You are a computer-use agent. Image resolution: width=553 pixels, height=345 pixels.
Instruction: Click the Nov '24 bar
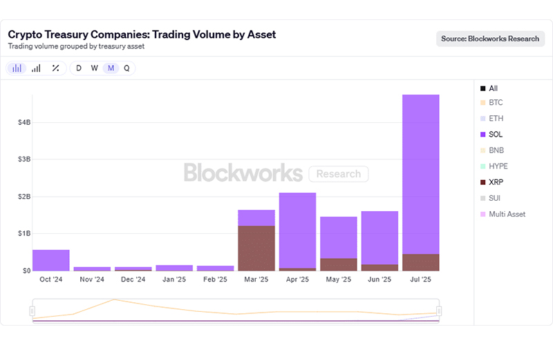(92, 269)
